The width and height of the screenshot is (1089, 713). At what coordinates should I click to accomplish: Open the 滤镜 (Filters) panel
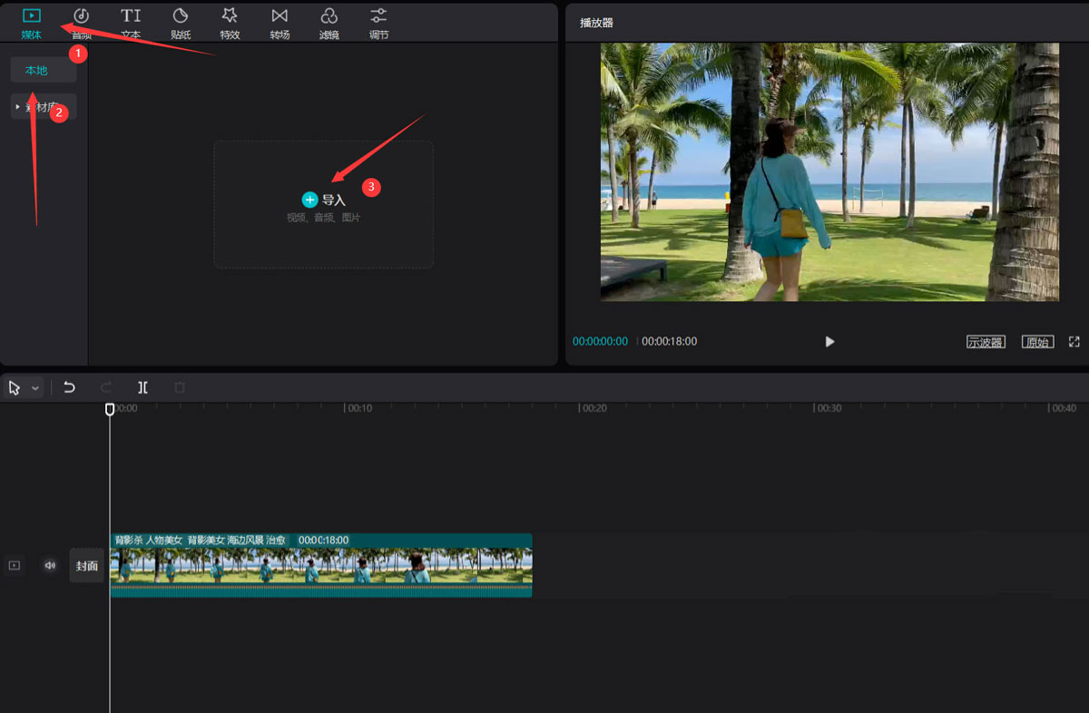[x=329, y=22]
